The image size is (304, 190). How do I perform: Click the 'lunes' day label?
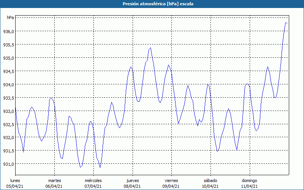[15, 180]
